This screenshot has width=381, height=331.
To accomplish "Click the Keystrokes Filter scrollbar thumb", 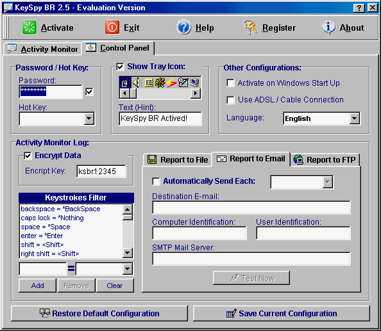I will pos(128,217).
